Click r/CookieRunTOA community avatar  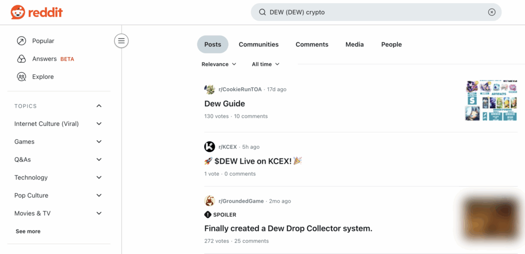(210, 89)
